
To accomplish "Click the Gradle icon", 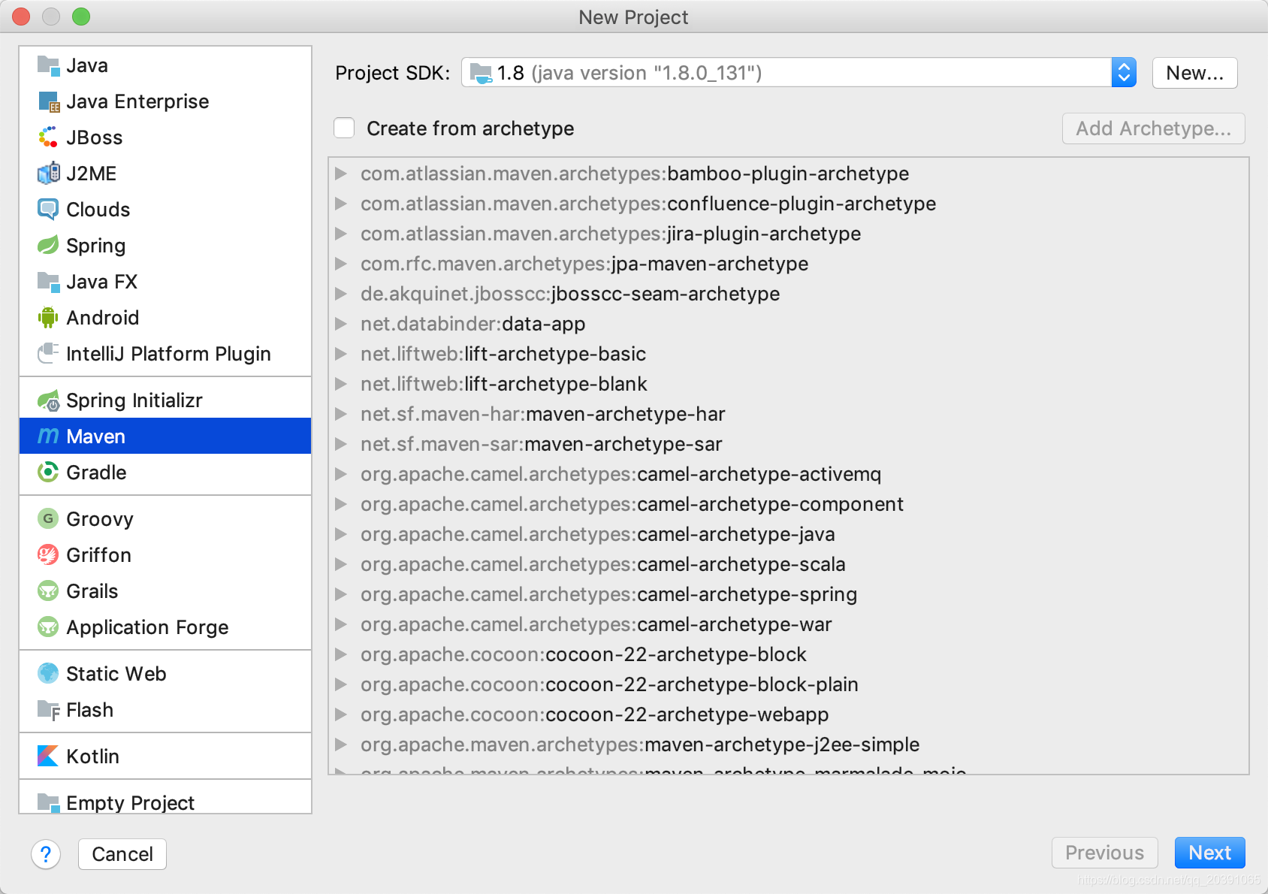I will pos(48,473).
